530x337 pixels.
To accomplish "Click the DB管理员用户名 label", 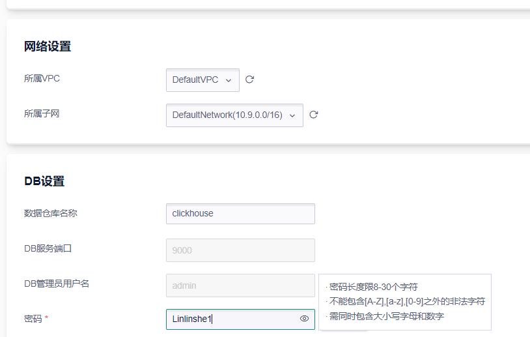I will point(57,284).
